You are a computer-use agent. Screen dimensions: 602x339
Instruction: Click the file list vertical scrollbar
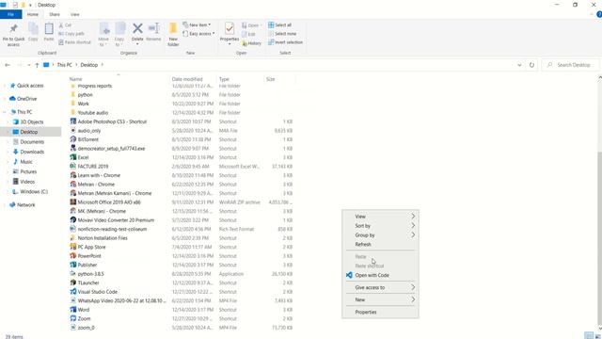coord(599,238)
